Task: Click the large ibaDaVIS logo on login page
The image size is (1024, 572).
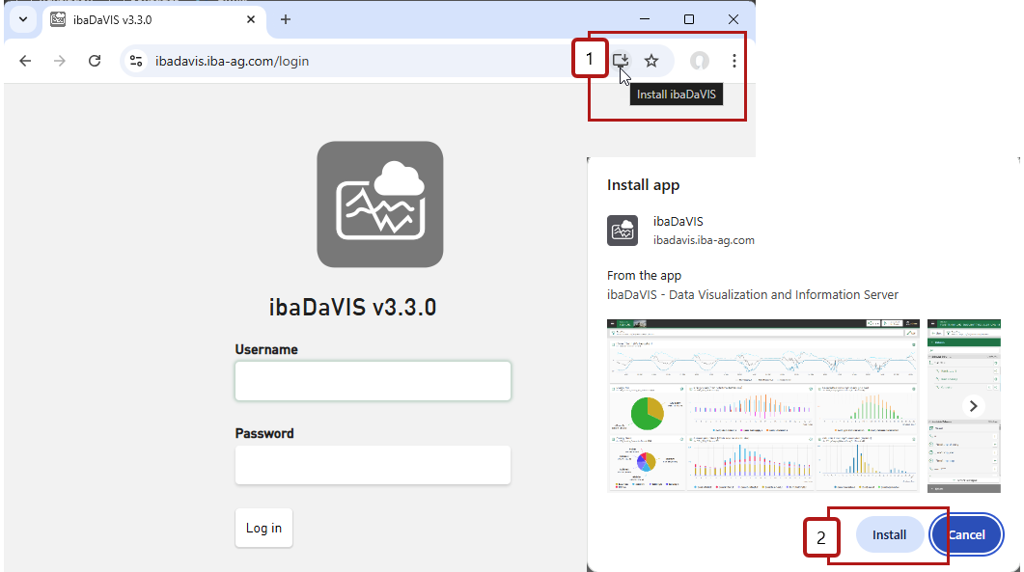Action: point(380,204)
